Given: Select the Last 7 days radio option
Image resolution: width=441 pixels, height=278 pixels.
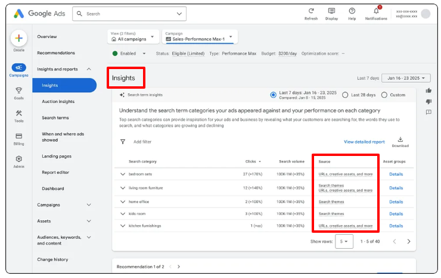Looking at the screenshot, I should click(x=274, y=95).
